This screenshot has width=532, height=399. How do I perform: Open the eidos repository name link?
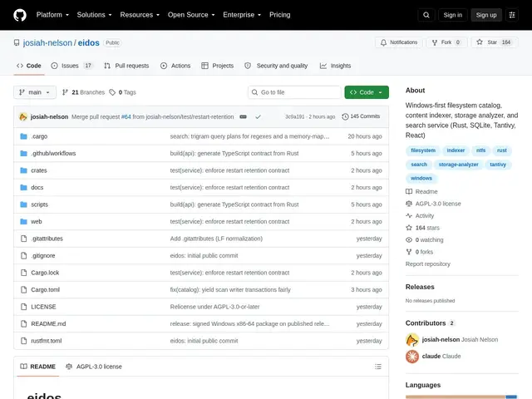point(89,42)
